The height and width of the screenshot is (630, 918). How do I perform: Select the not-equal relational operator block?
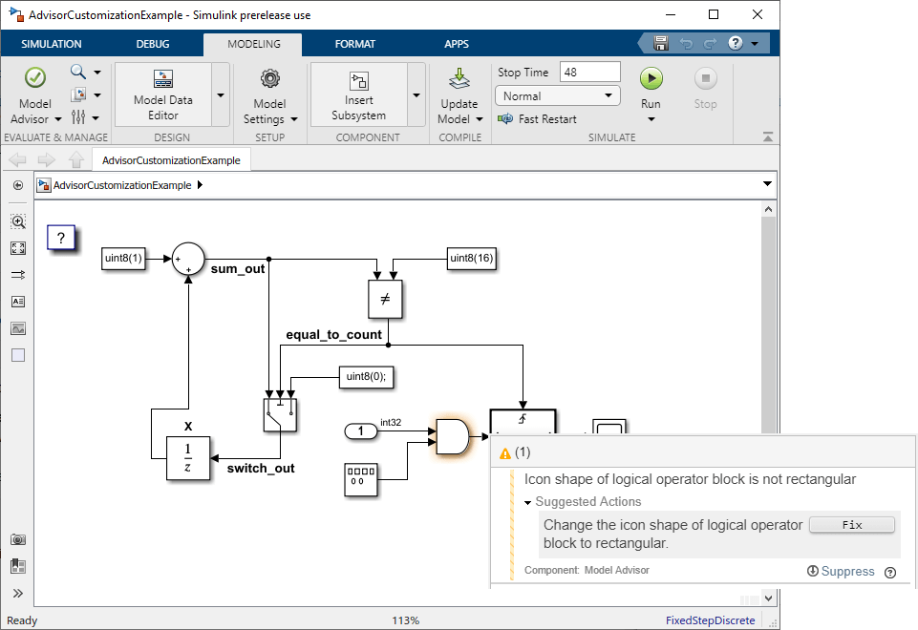point(385,299)
